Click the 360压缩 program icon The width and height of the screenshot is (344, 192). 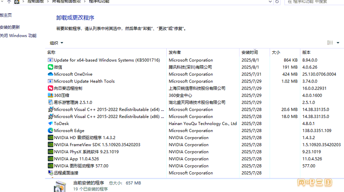pyautogui.click(x=50, y=95)
